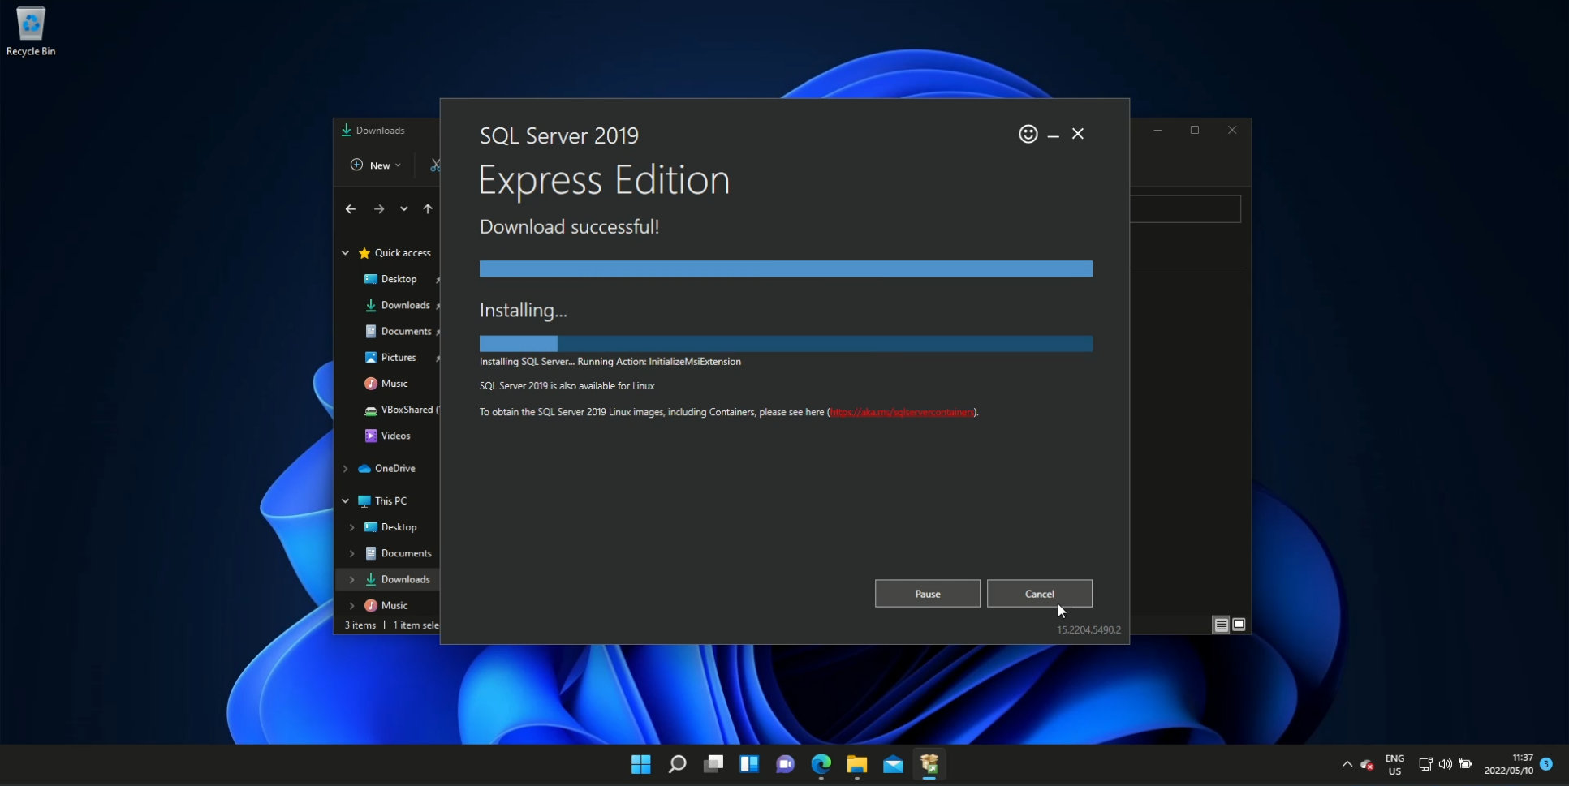Screen dimensions: 1569x786
Task: Go back in File Explorer
Action: click(x=351, y=209)
